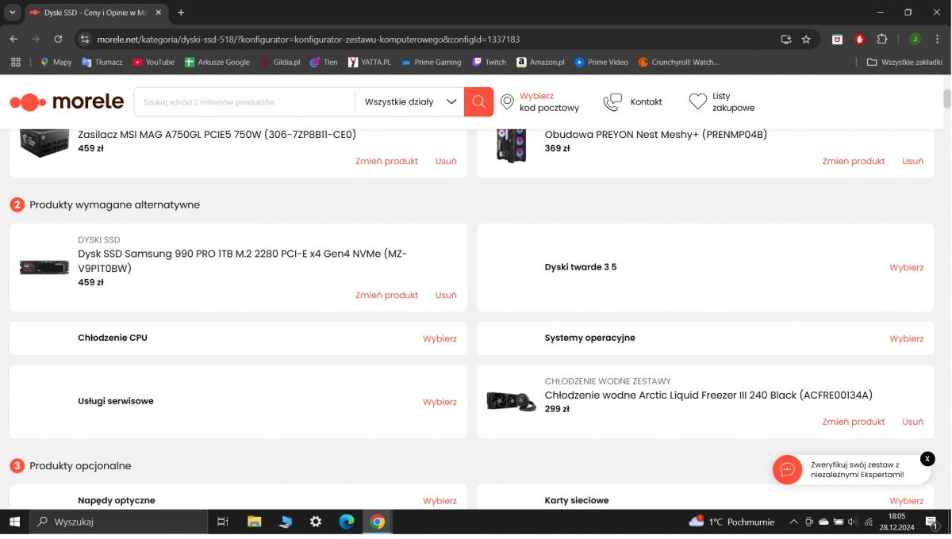The image size is (952, 539).
Task: Open File Explorer from the taskbar
Action: (x=254, y=522)
